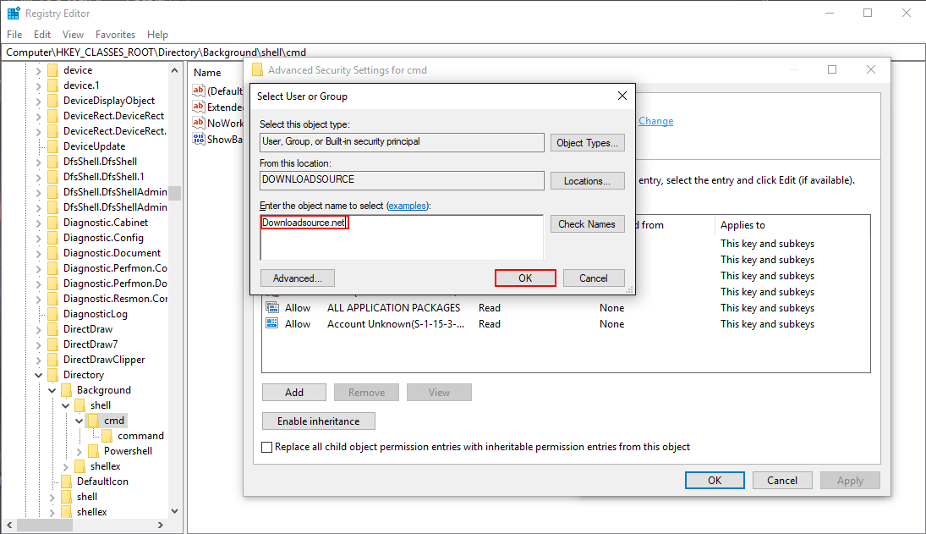
Task: Expand the Diagnostic.Config tree node
Action: point(38,238)
